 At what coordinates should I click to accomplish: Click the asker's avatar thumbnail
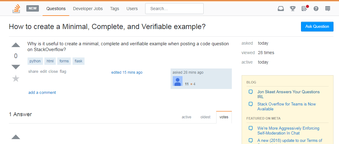pyautogui.click(x=178, y=81)
